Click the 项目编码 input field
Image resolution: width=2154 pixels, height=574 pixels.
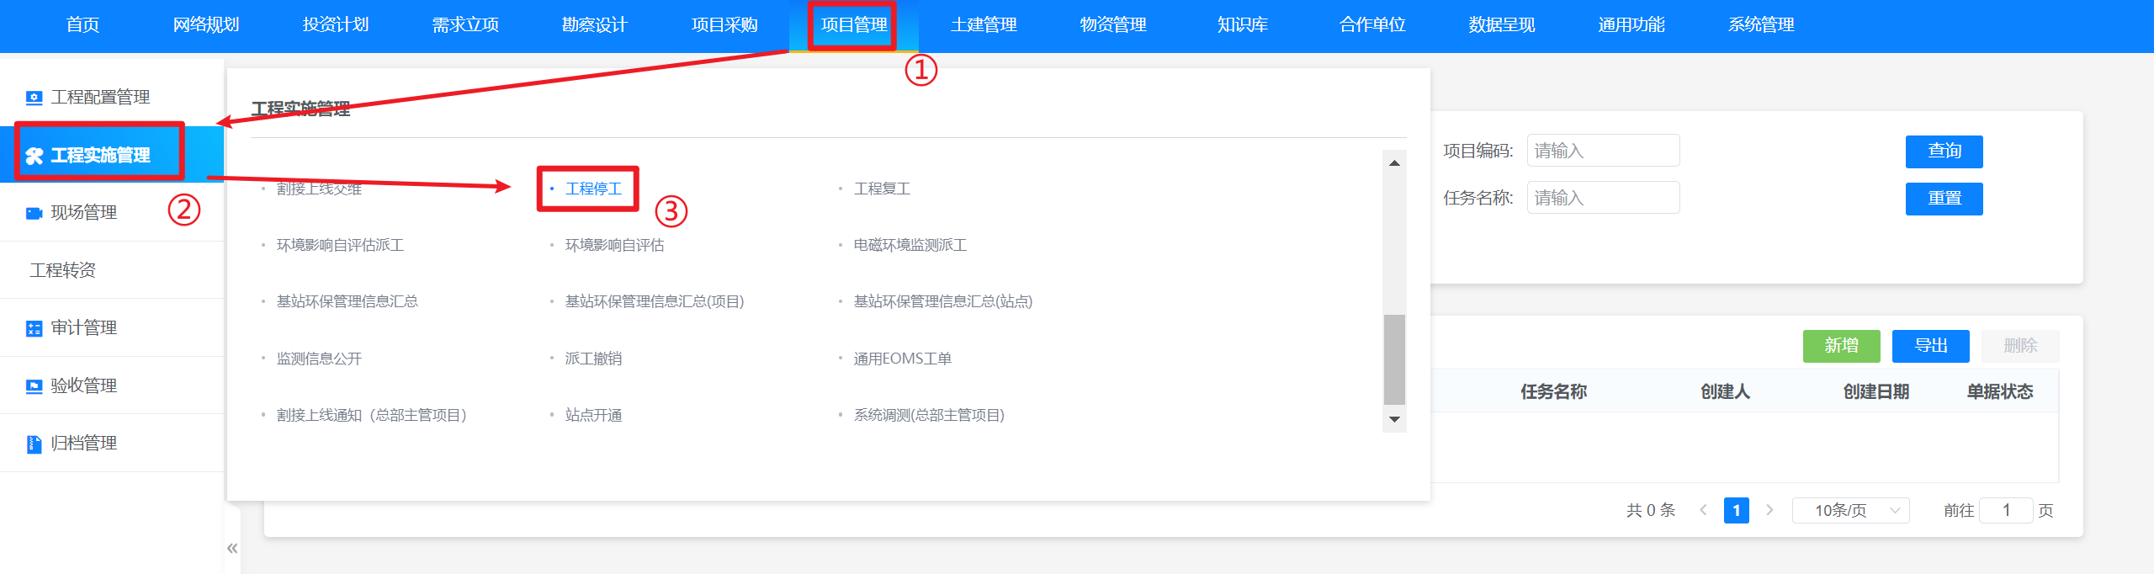(x=1603, y=151)
